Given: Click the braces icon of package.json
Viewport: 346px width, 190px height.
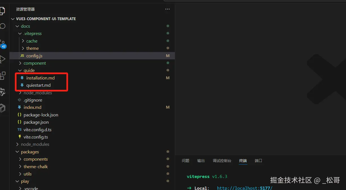Looking at the screenshot, I should point(19,122).
